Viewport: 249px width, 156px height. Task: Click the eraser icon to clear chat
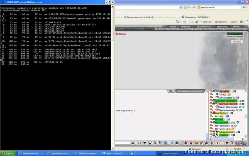tap(139, 143)
